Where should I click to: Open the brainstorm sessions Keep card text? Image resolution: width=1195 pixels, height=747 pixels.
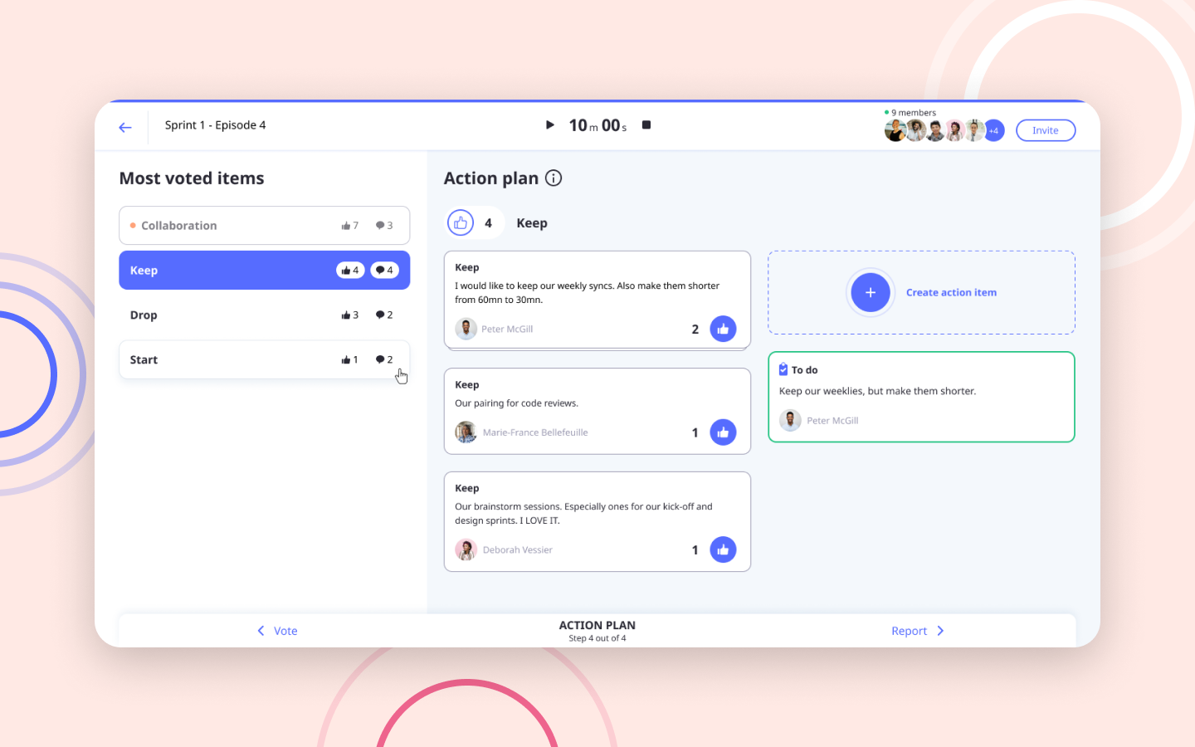583,513
